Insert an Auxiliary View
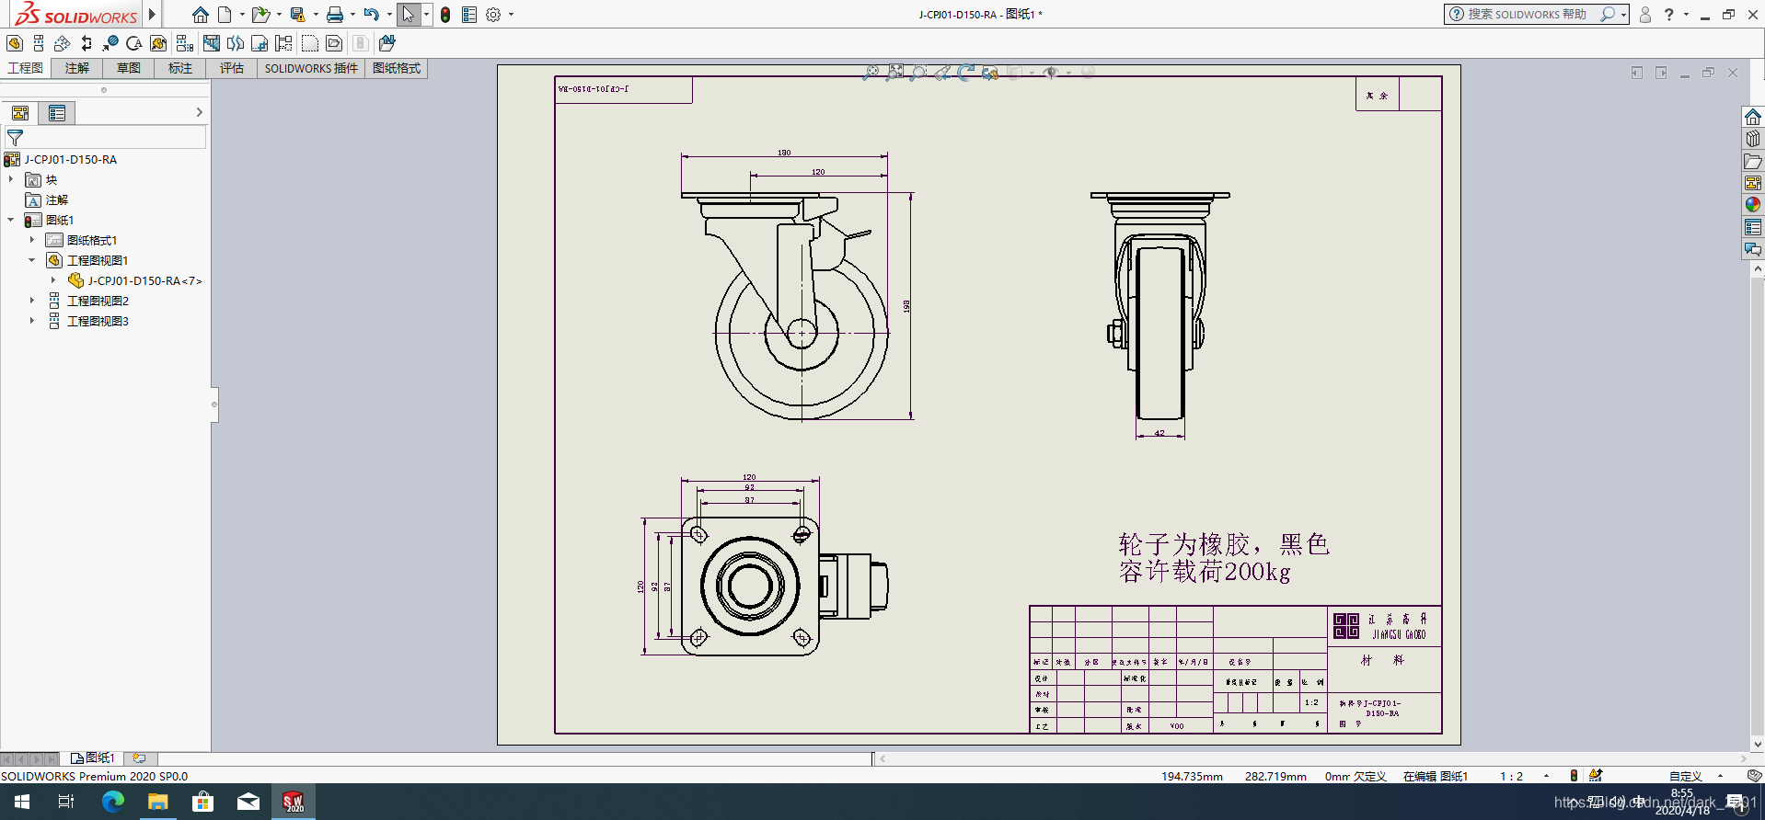This screenshot has width=1765, height=820. 63,43
